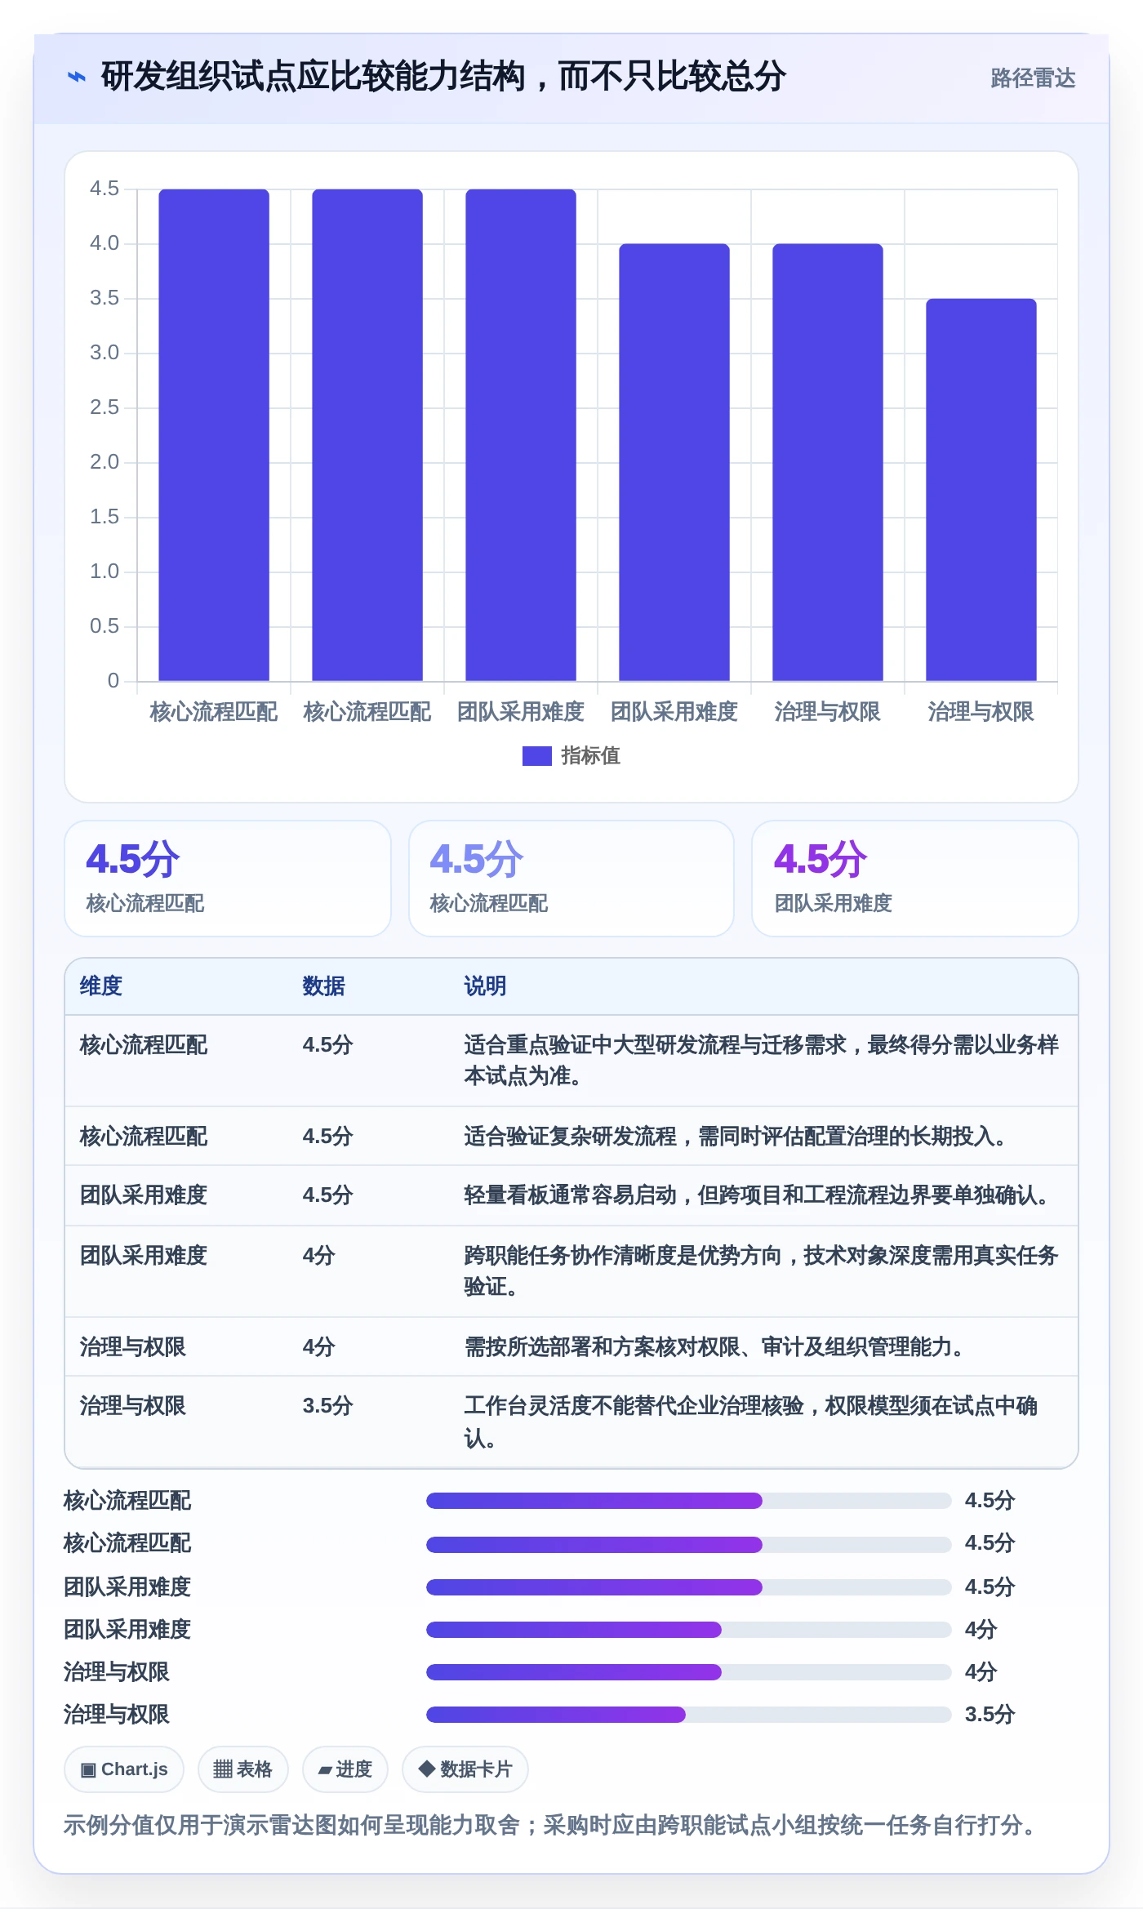This screenshot has width=1143, height=1909.
Task: Click the 表格 chip
Action: coord(242,1769)
